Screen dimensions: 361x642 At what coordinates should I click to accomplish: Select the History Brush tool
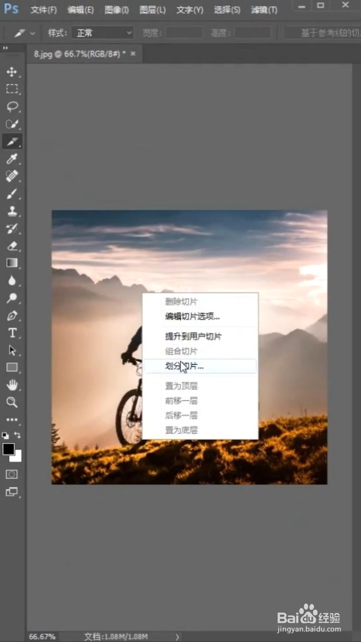coord(12,229)
